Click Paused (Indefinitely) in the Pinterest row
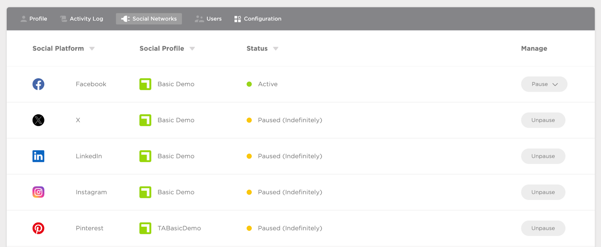The image size is (601, 247). click(290, 228)
